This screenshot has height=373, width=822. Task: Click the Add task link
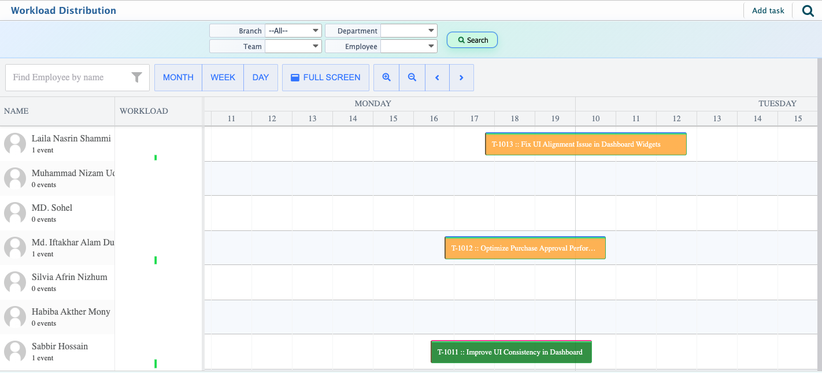pyautogui.click(x=768, y=10)
